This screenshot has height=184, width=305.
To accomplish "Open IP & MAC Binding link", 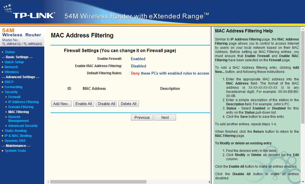I will coord(18,136).
